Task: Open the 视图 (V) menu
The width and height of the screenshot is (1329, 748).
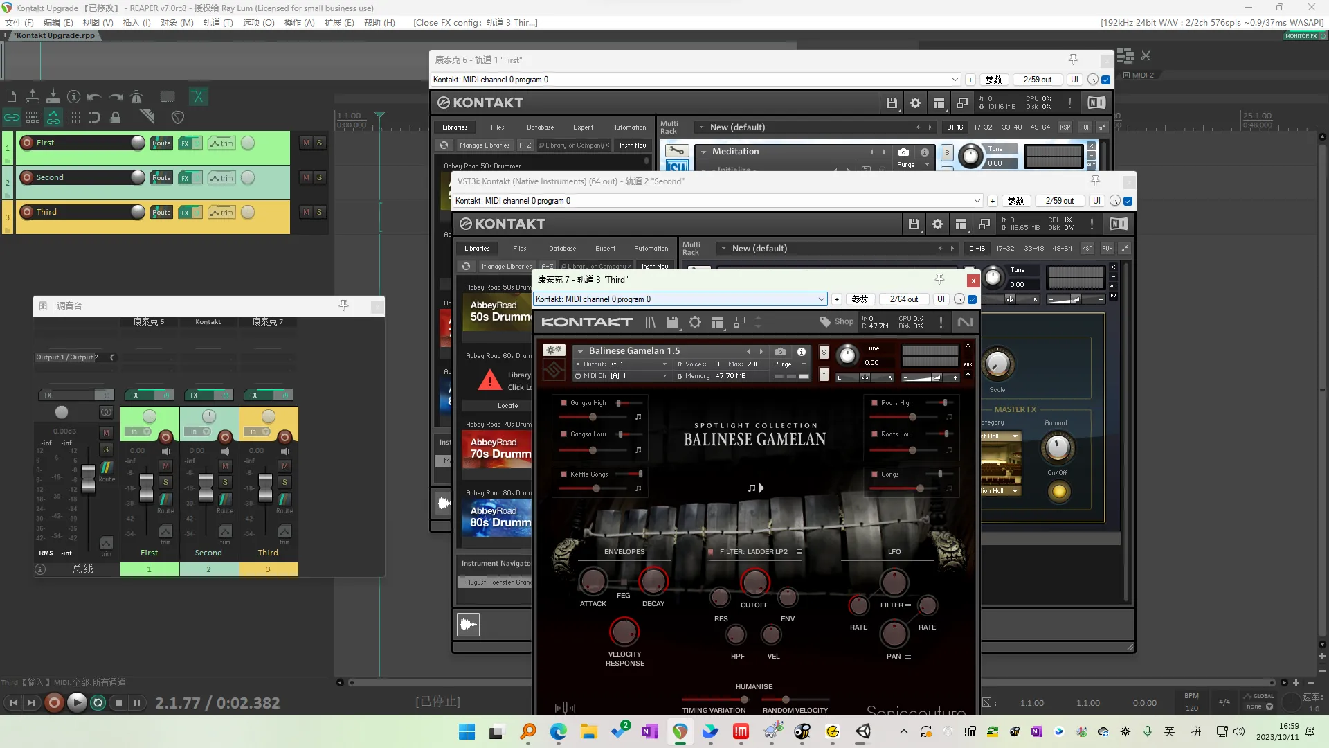Action: (98, 23)
